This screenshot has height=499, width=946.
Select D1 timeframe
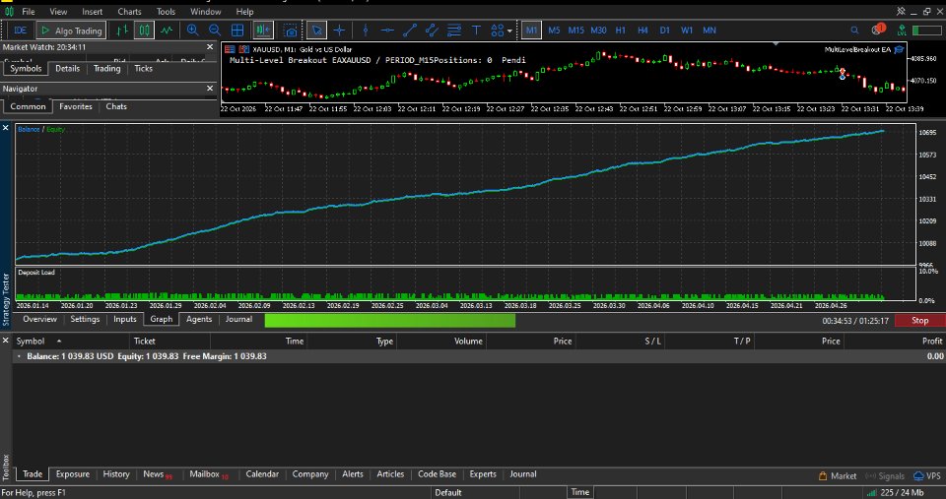click(x=664, y=31)
